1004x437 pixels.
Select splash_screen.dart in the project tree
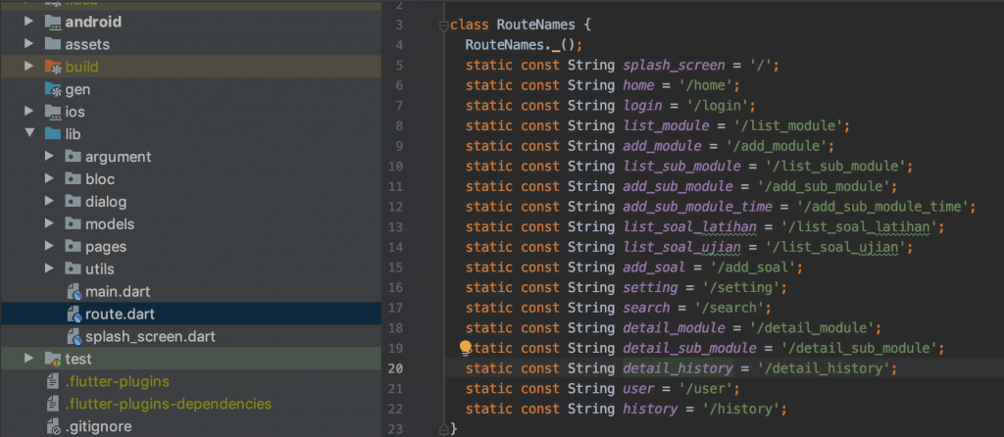150,336
